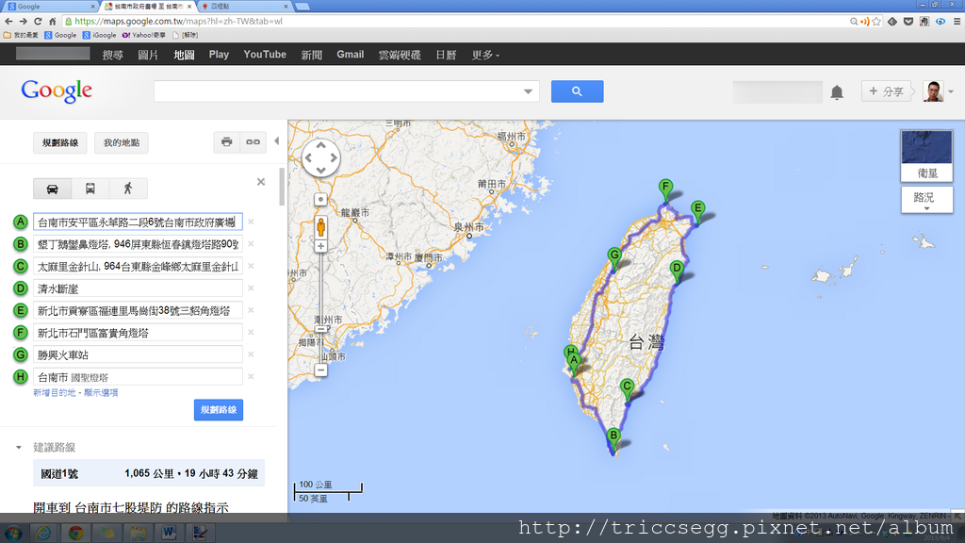Open the 更多 more menu
Viewport: 965px width, 543px height.
point(485,55)
